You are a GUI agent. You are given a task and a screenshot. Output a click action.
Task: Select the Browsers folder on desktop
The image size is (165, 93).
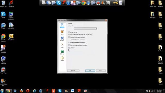160,4
